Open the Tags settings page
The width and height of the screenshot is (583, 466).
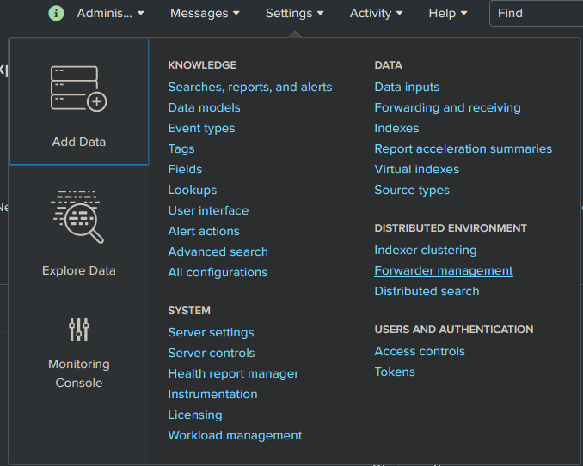point(181,148)
